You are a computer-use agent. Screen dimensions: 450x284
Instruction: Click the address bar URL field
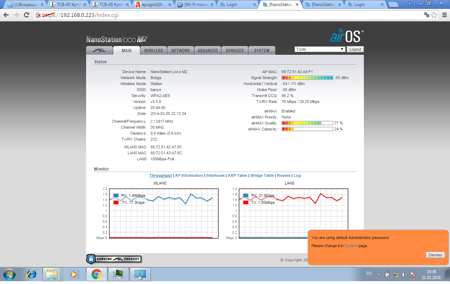point(211,15)
